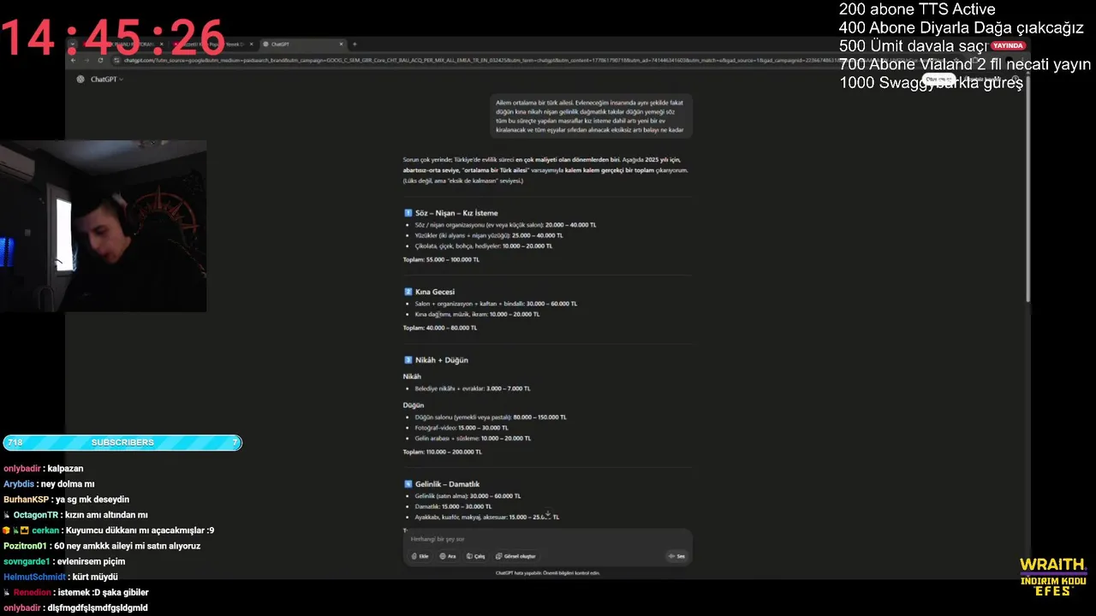Click the WRAITH indirim kodu logo
Image resolution: width=1096 pixels, height=616 pixels.
[x=1053, y=577]
